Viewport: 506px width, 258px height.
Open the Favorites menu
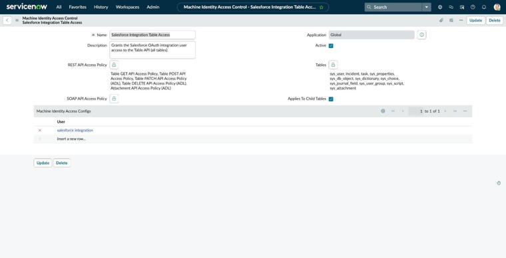click(x=77, y=7)
